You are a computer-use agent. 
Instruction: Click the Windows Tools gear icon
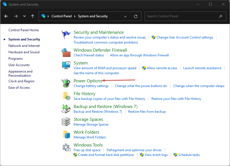click(x=66, y=147)
